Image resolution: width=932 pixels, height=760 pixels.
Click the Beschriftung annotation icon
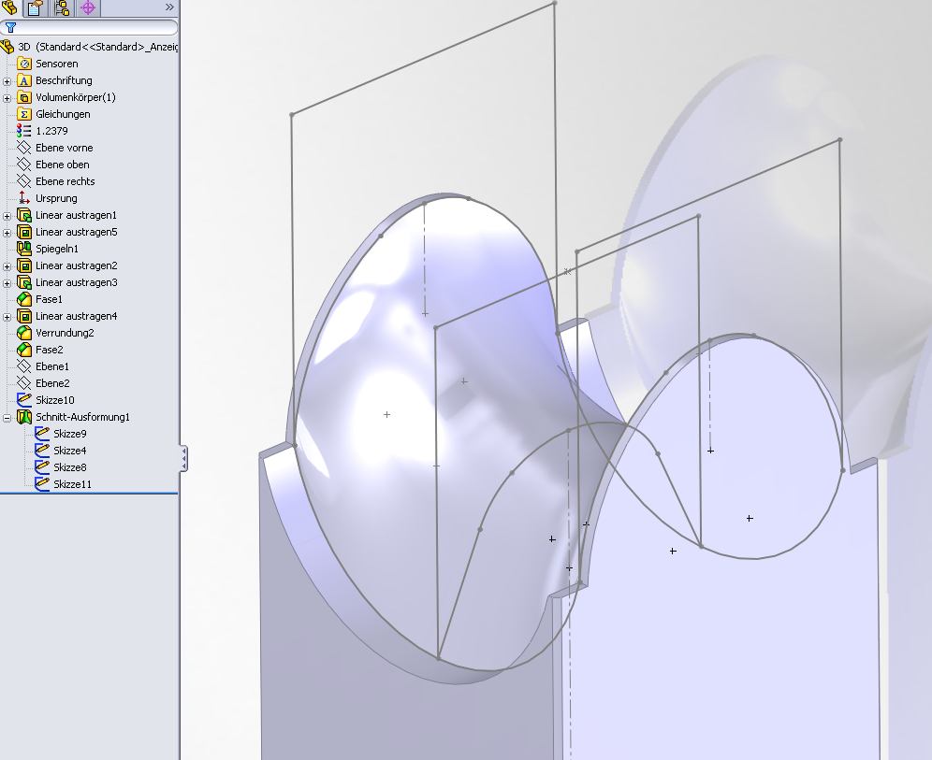point(23,80)
